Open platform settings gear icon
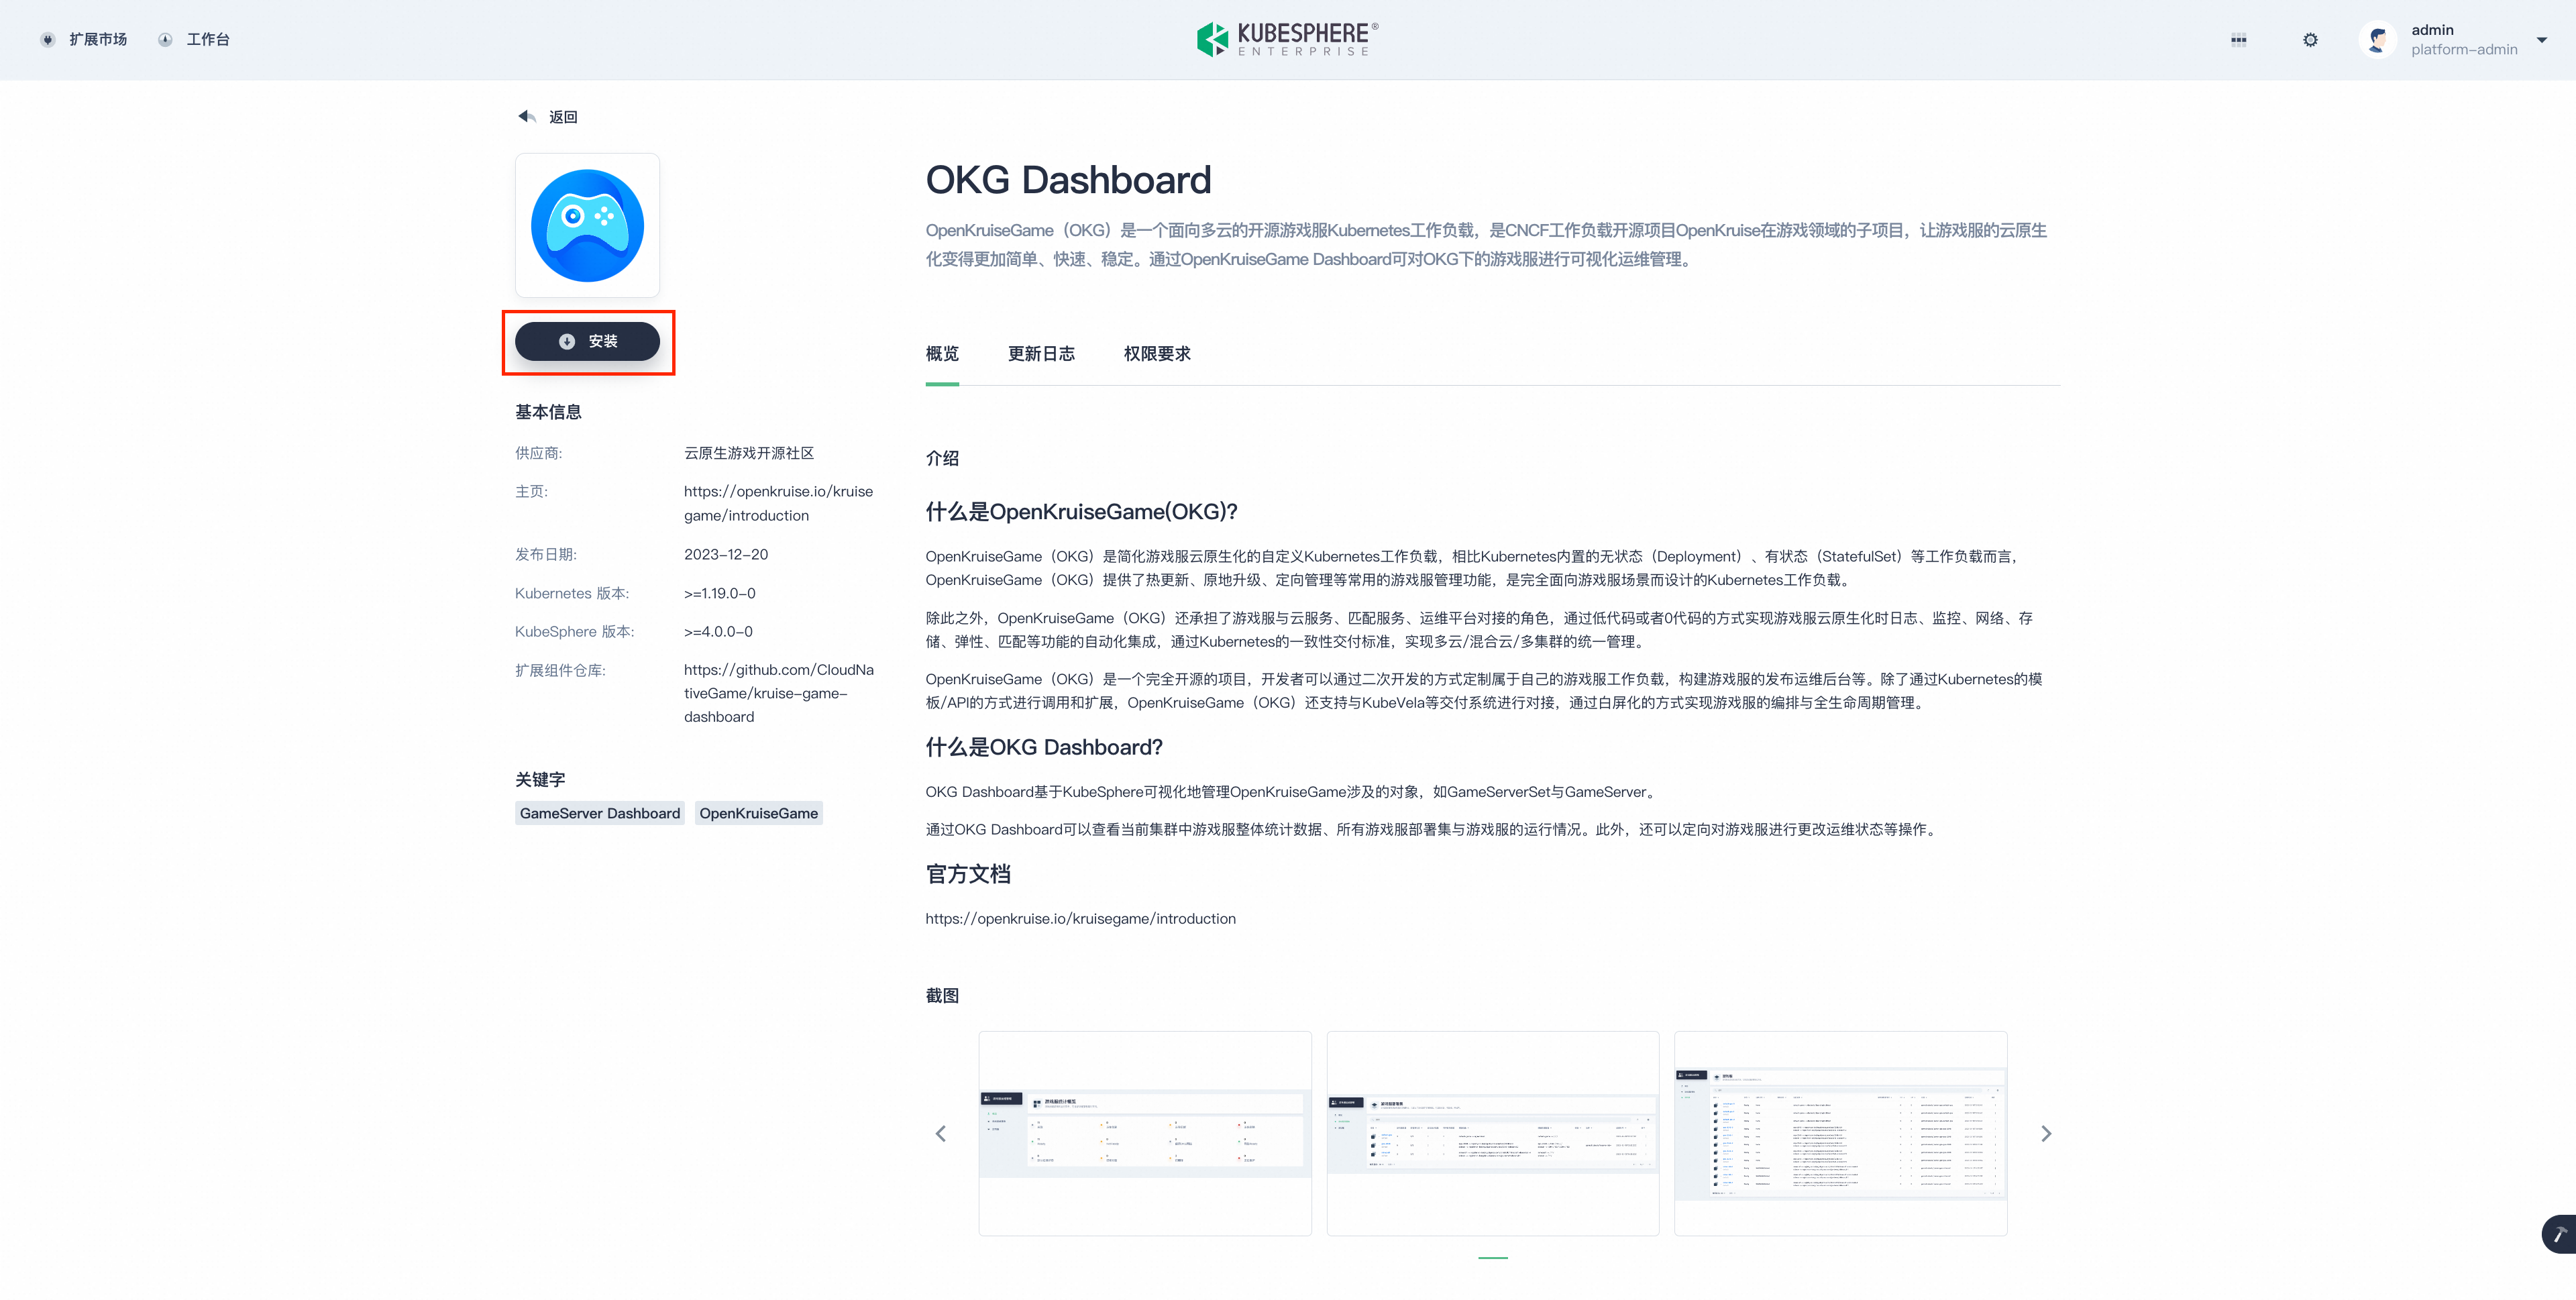 [2310, 40]
